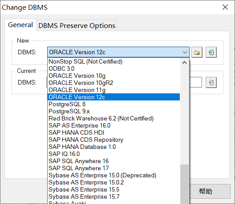The height and width of the screenshot is (204, 235).
Task: Choose SAP SQL Anywhere 16
Action: [113, 161]
